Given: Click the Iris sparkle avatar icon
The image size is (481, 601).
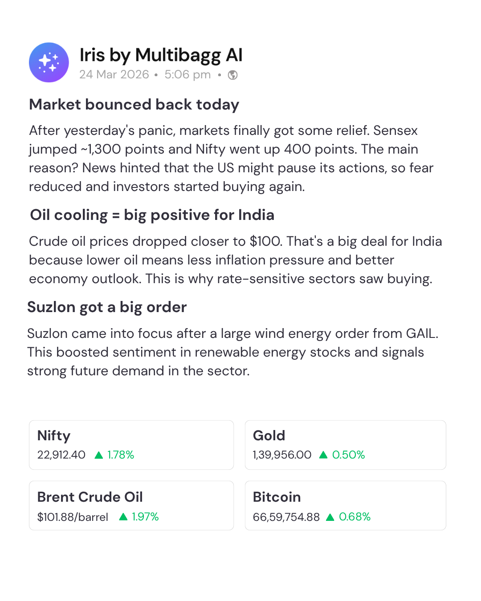Looking at the screenshot, I should [x=49, y=62].
